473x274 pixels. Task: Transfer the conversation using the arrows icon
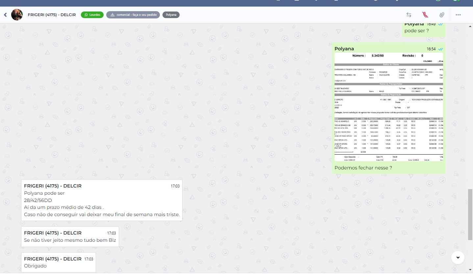(x=409, y=15)
